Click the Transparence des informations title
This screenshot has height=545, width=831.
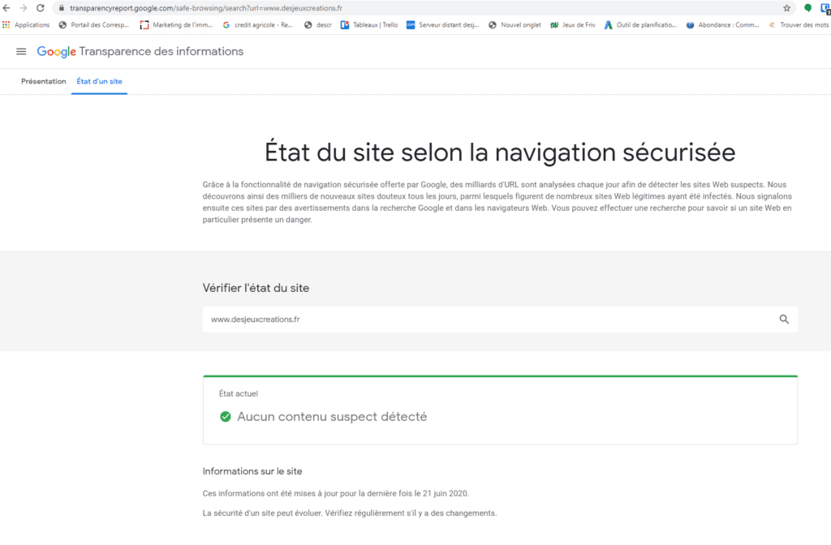(x=161, y=51)
